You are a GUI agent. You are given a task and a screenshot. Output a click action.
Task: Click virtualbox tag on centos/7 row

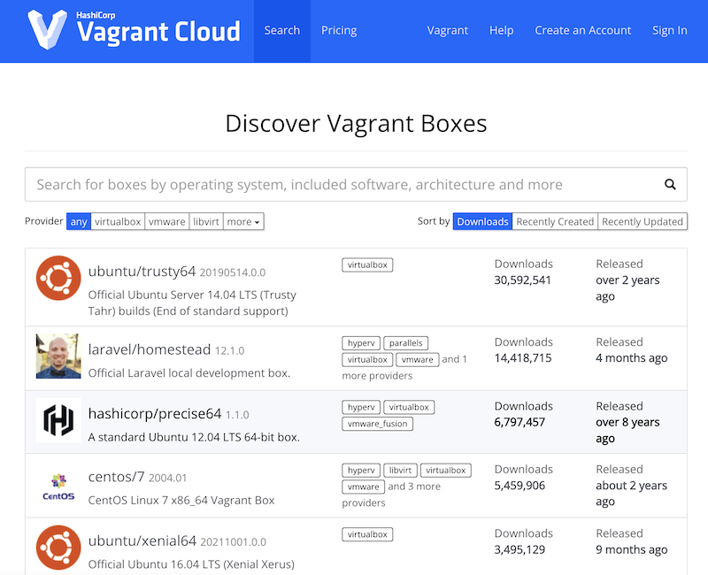pyautogui.click(x=446, y=471)
